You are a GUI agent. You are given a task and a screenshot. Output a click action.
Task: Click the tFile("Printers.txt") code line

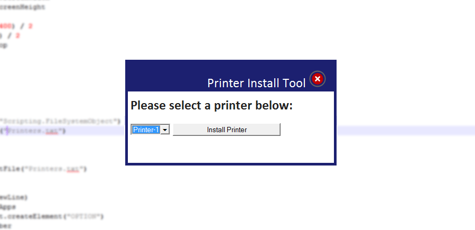tap(43, 169)
